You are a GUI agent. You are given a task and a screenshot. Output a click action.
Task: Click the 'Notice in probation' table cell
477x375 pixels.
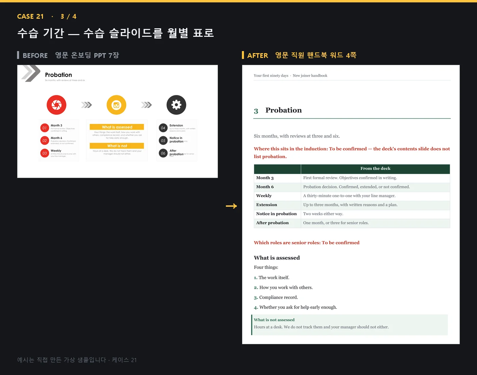coord(277,214)
